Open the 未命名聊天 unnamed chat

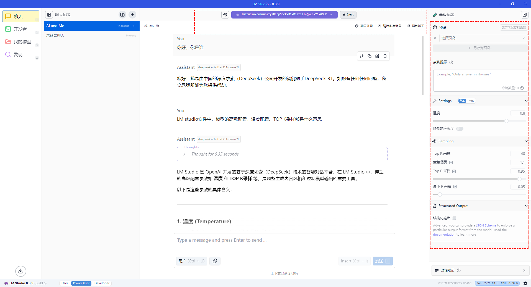click(x=92, y=35)
